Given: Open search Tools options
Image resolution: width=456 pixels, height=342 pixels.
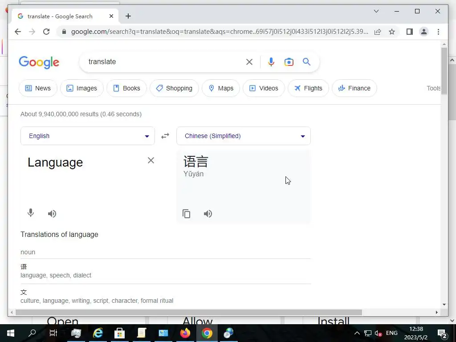Looking at the screenshot, I should point(434,88).
